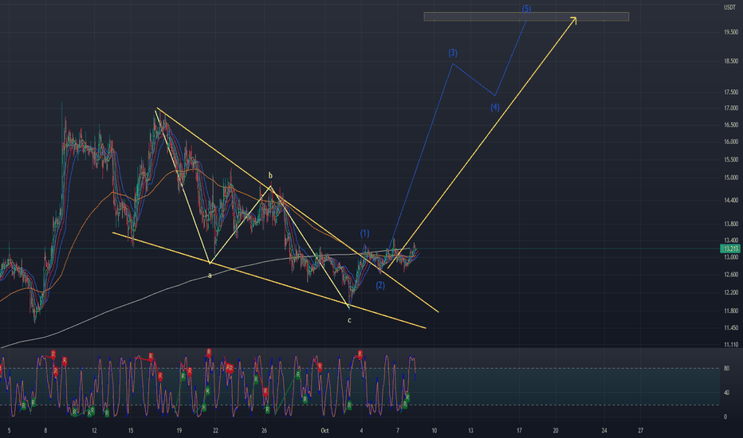
Task: Click the 17.000 price axis label
Action: pyautogui.click(x=731, y=108)
